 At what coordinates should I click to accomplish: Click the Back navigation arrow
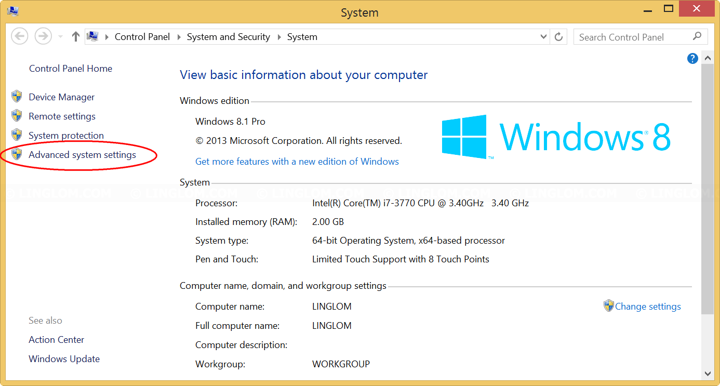[x=20, y=36]
